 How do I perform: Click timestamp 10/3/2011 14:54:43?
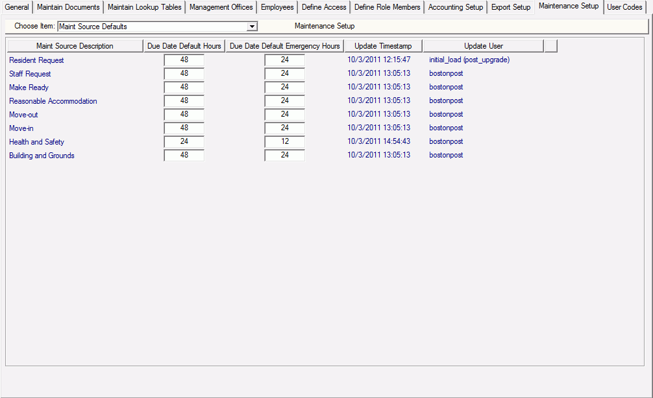(379, 141)
